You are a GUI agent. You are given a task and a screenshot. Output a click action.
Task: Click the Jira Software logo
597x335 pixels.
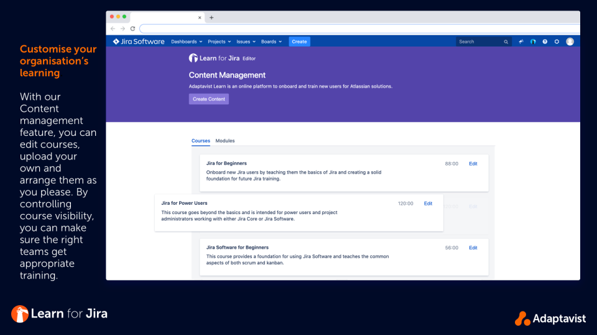point(139,42)
